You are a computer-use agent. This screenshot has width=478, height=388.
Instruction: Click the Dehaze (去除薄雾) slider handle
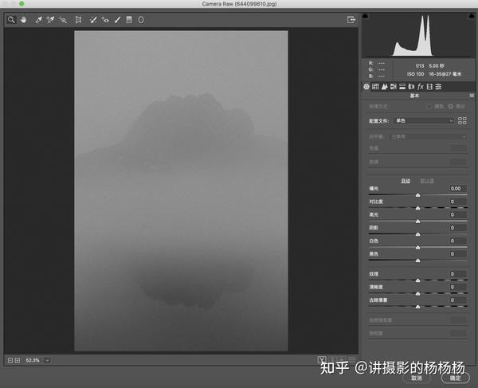(x=418, y=306)
